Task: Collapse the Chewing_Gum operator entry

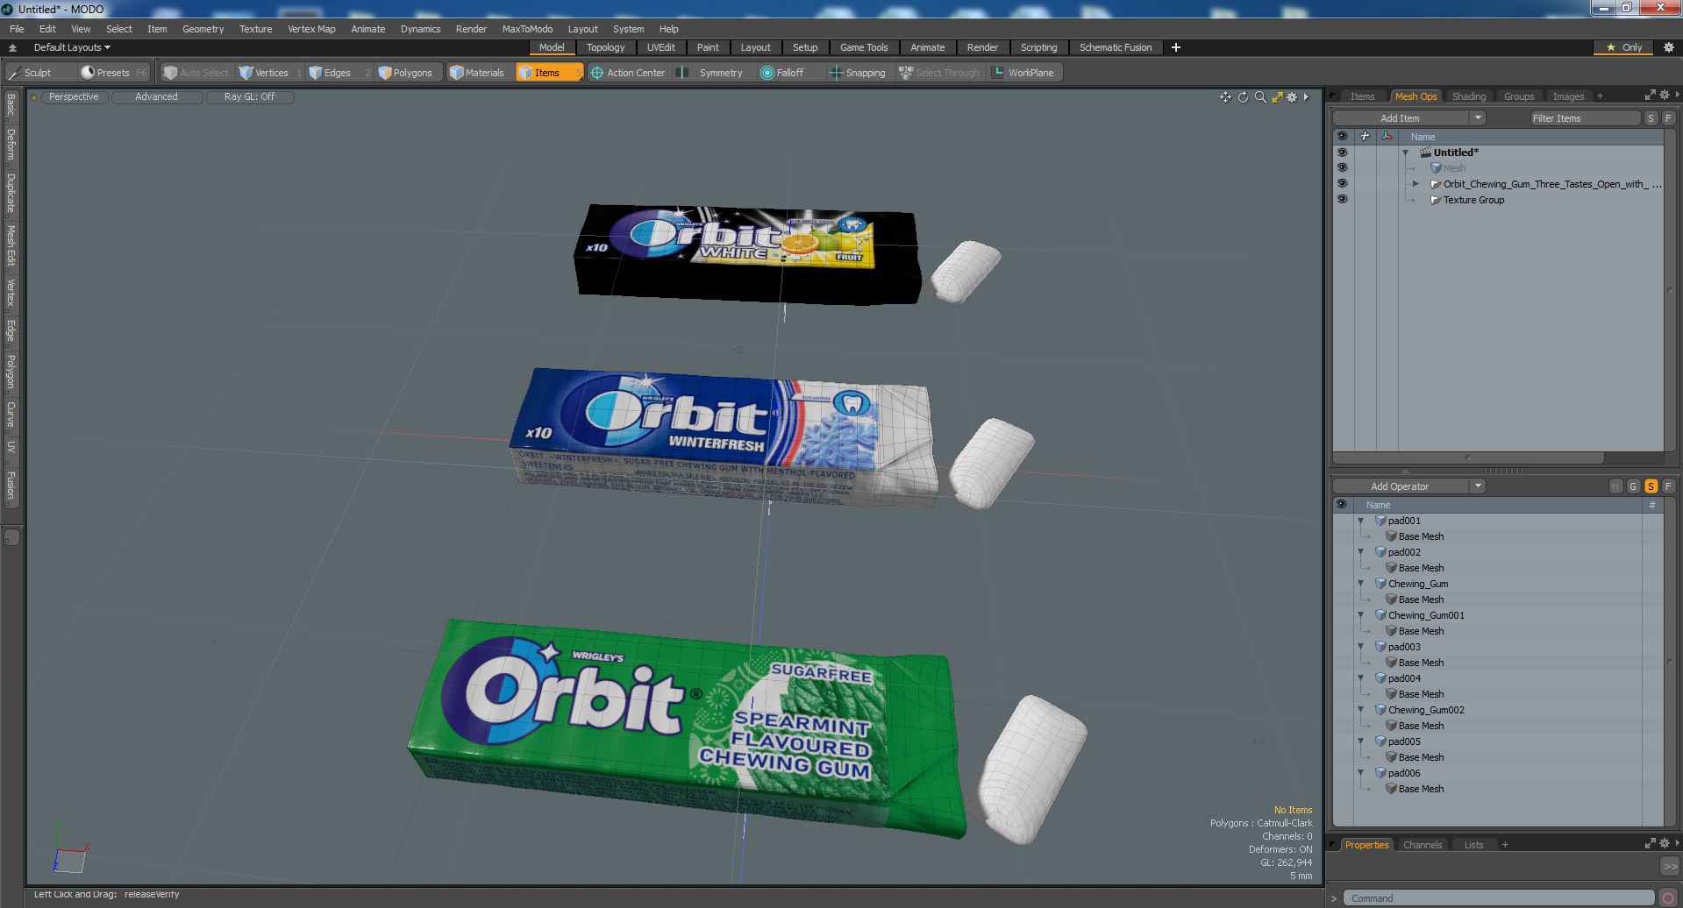Action: pos(1361,584)
